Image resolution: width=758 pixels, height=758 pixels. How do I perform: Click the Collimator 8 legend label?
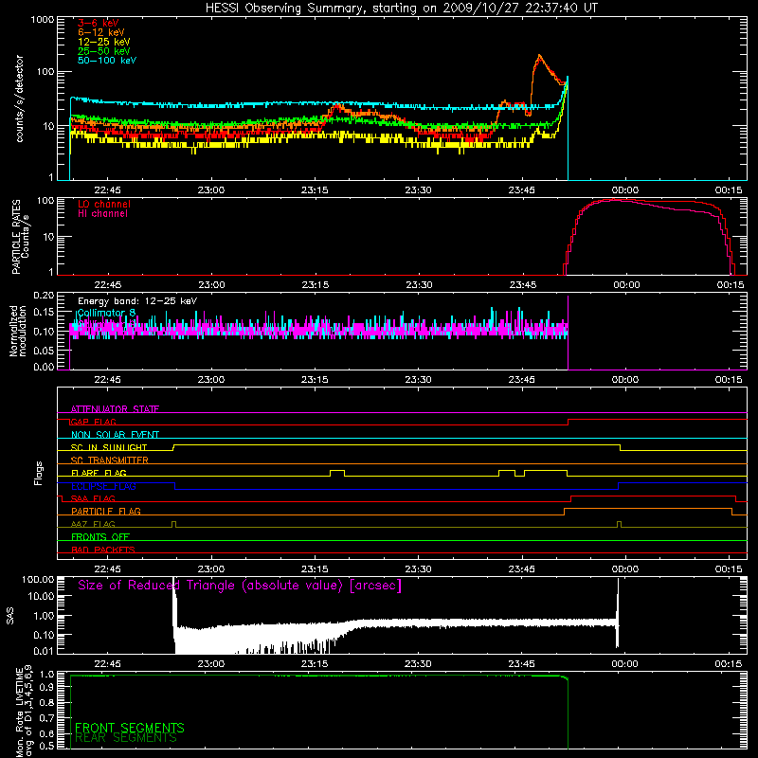pos(106,313)
